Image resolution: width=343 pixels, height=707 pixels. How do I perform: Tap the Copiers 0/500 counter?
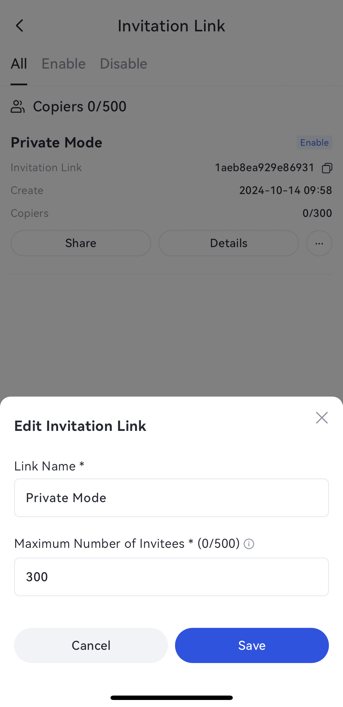(x=79, y=106)
